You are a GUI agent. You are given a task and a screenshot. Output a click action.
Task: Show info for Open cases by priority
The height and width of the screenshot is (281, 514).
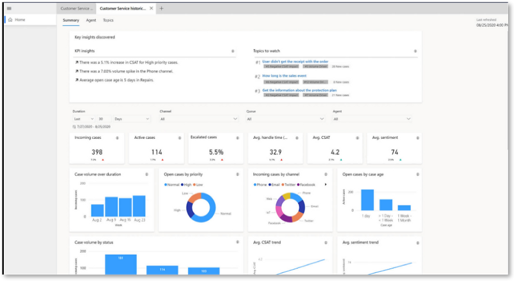tap(237, 174)
